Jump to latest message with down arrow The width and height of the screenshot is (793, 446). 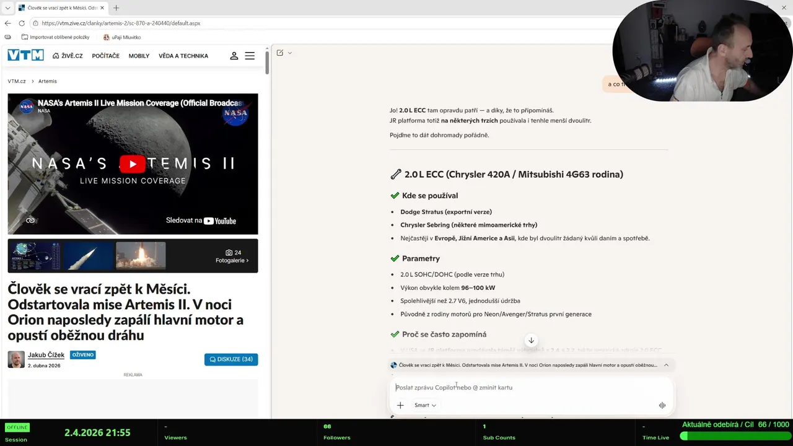click(x=531, y=340)
